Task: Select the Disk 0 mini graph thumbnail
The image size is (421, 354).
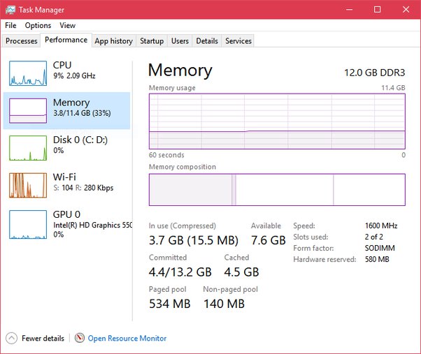Action: (28, 148)
